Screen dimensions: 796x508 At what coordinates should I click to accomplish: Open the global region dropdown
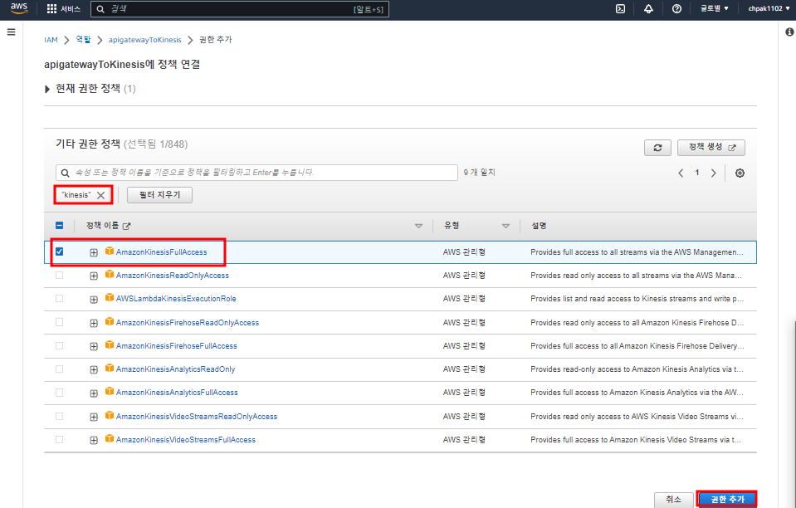(715, 8)
